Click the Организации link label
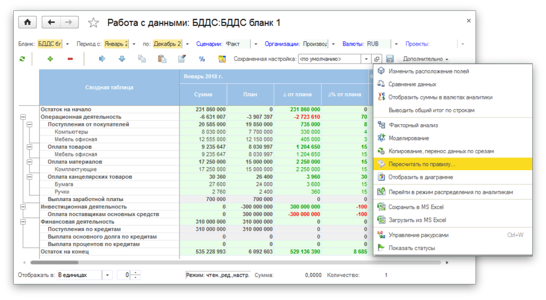546x300 pixels. click(x=282, y=44)
